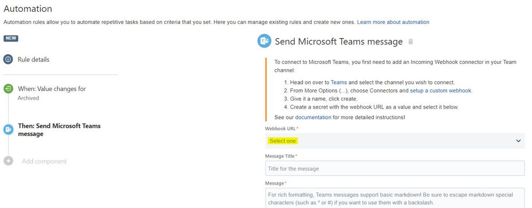Select the When: Value changes for trigger

pyautogui.click(x=52, y=89)
